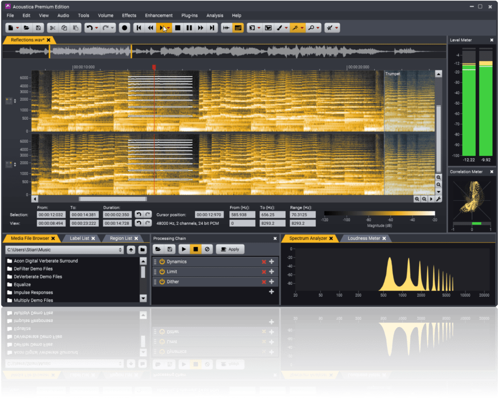
Task: Open the DeVerberate Demo Files folder
Action: 38,276
